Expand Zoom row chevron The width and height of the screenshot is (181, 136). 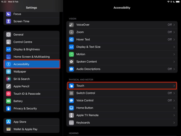point(174,32)
